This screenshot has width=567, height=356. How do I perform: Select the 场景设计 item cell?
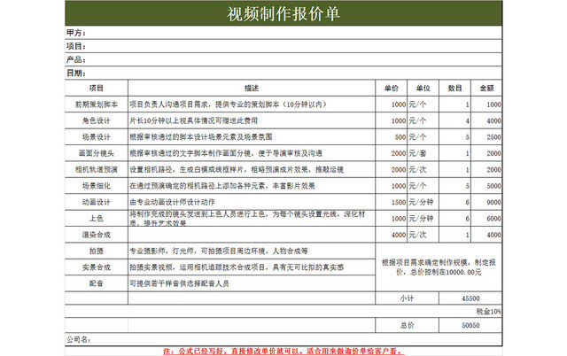pos(97,137)
